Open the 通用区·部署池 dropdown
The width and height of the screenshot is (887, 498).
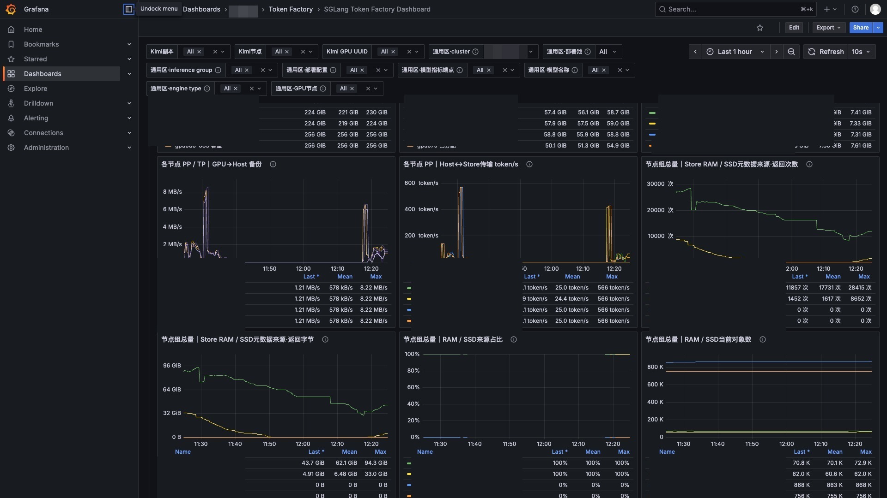pyautogui.click(x=608, y=52)
